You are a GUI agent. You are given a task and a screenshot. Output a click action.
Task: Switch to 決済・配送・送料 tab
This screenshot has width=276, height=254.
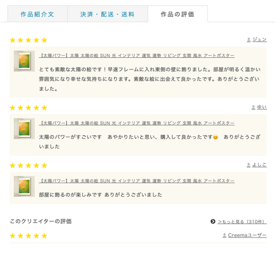tap(107, 14)
